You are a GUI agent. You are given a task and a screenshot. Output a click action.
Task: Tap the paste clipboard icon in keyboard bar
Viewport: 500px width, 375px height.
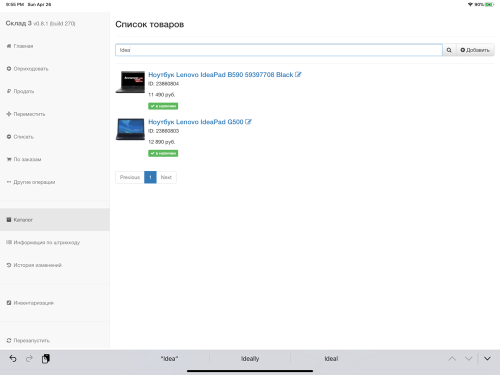point(45,358)
